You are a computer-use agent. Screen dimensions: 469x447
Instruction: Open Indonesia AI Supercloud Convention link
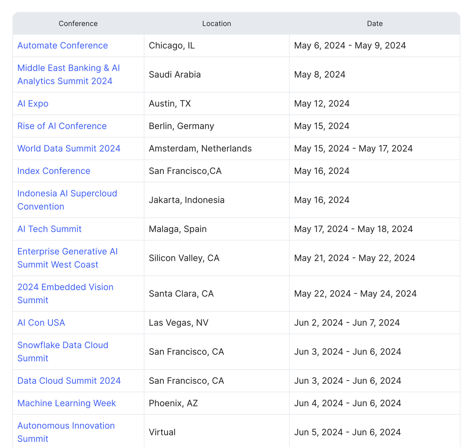[67, 200]
